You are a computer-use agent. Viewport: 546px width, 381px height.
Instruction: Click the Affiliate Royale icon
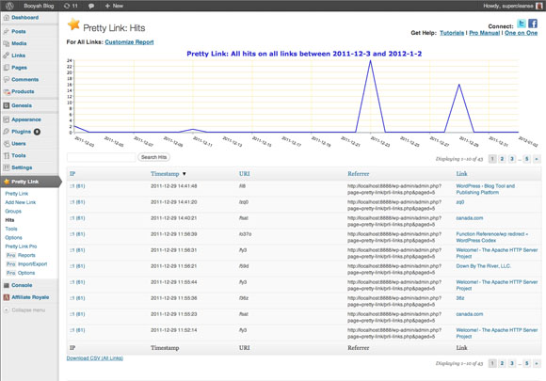pos(7,297)
